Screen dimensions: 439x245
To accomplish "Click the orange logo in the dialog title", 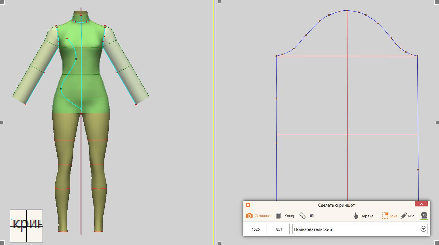I will 248,205.
